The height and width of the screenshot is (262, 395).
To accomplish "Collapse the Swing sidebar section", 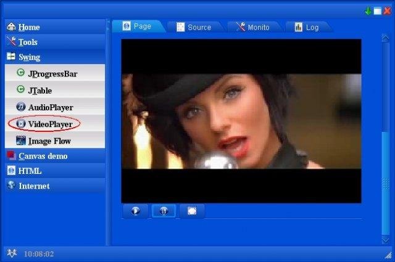I will (28, 57).
